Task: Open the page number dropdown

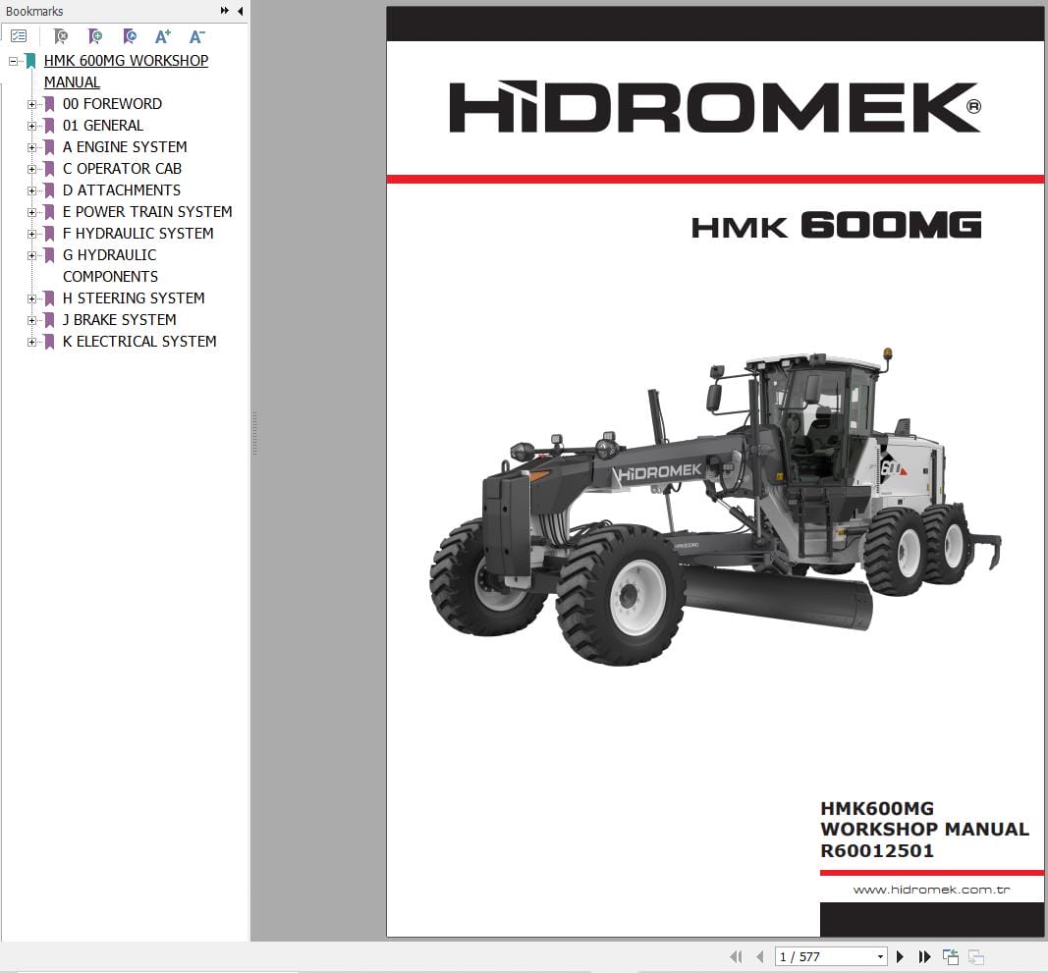Action: pos(879,956)
